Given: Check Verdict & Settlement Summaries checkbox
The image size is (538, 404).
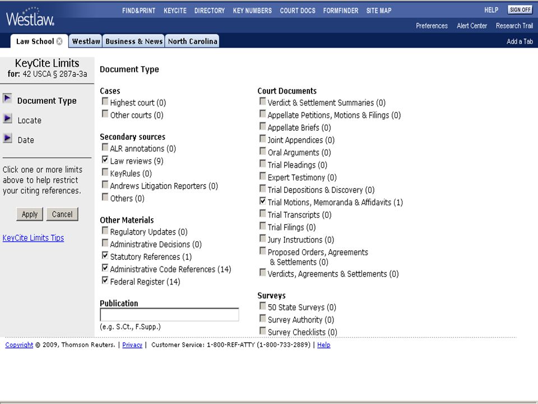Looking at the screenshot, I should [x=262, y=102].
